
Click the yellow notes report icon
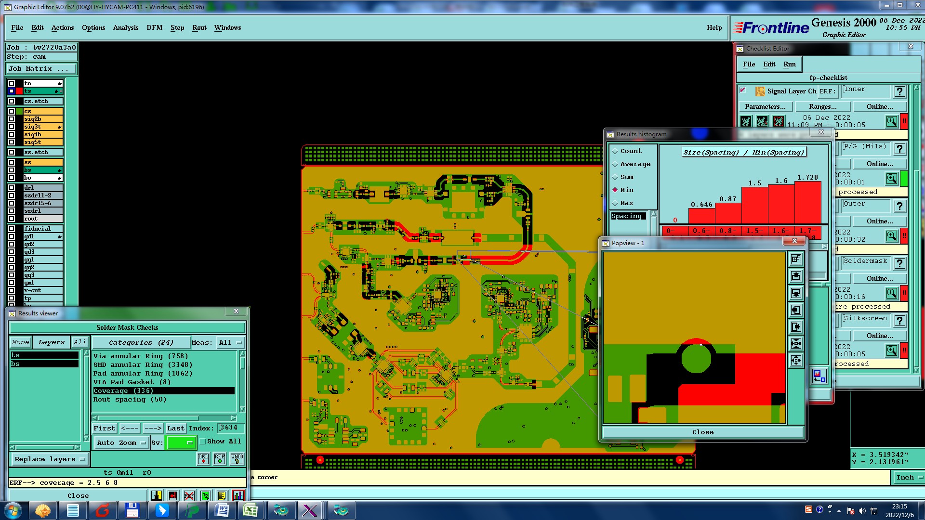[x=222, y=495]
